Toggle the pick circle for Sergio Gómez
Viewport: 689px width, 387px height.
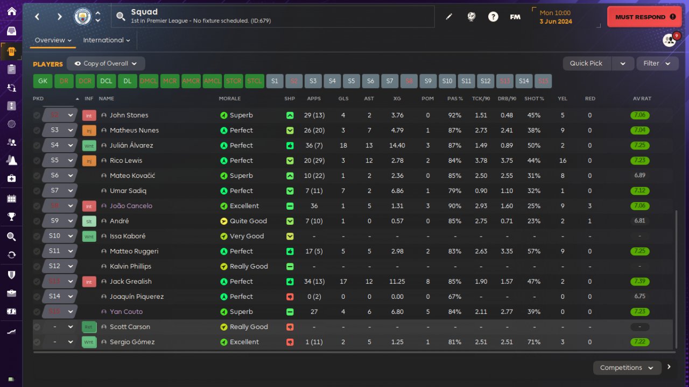click(x=37, y=342)
